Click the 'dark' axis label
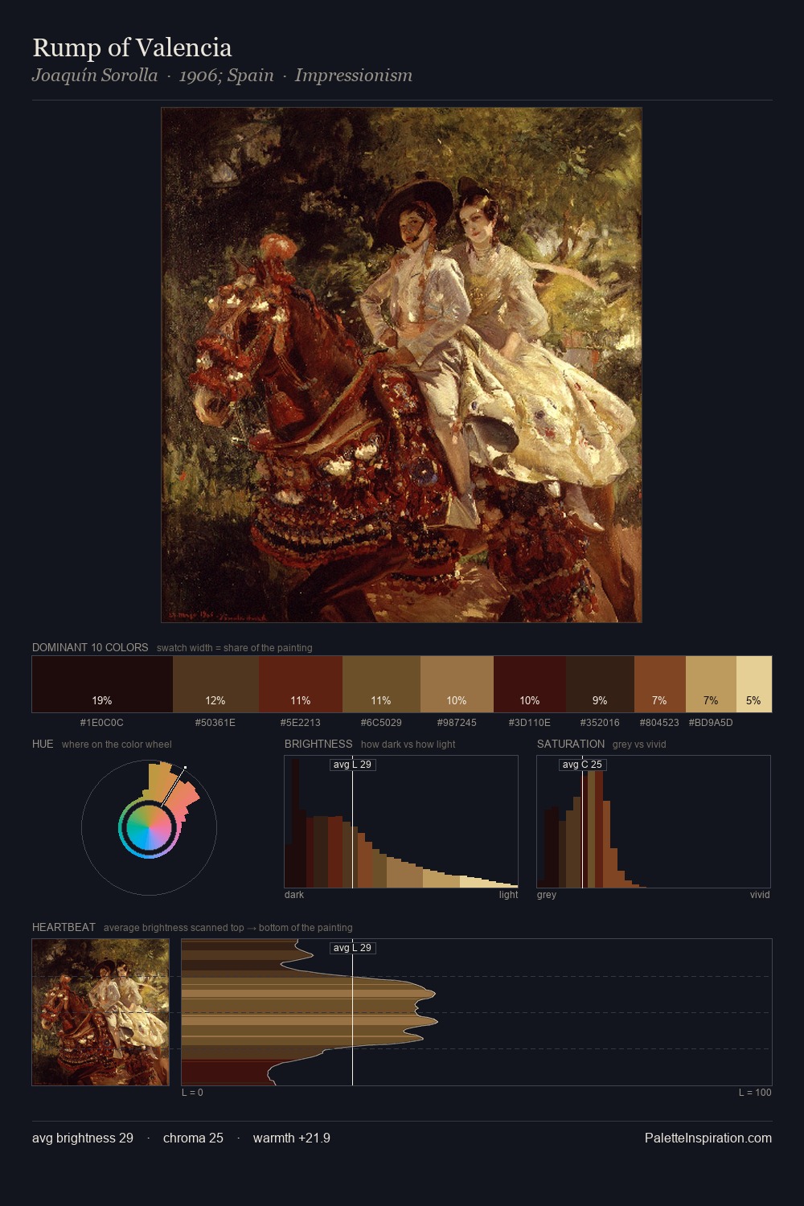This screenshot has height=1206, width=804. 294,895
